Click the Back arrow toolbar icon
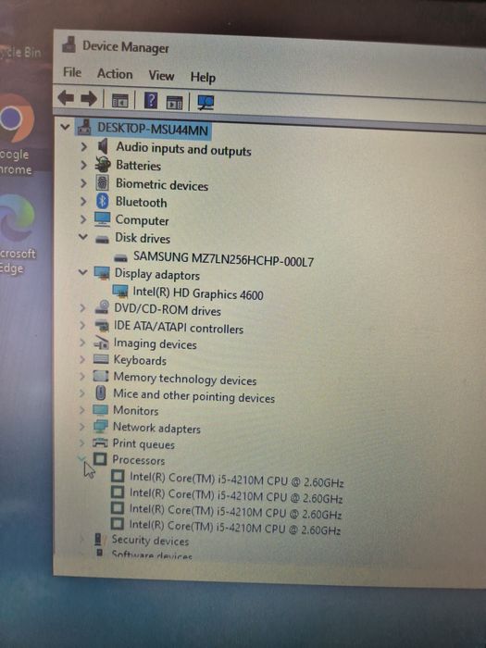The image size is (486, 648). click(x=66, y=98)
